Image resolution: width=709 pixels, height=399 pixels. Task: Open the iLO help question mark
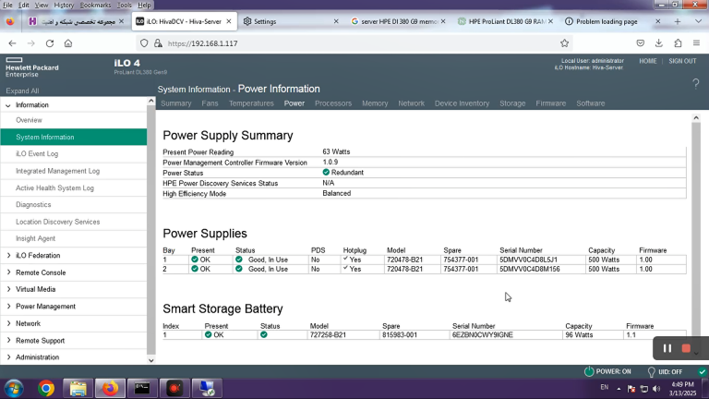coord(696,84)
